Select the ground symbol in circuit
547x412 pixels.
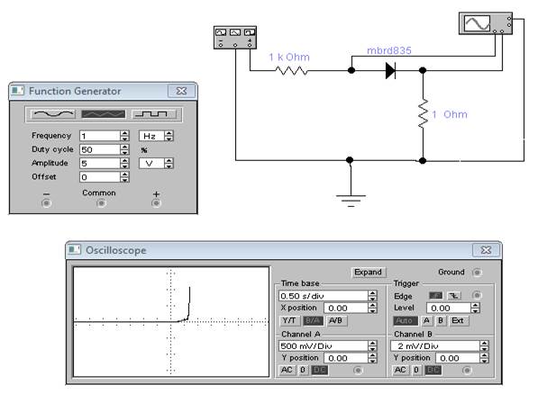point(351,201)
